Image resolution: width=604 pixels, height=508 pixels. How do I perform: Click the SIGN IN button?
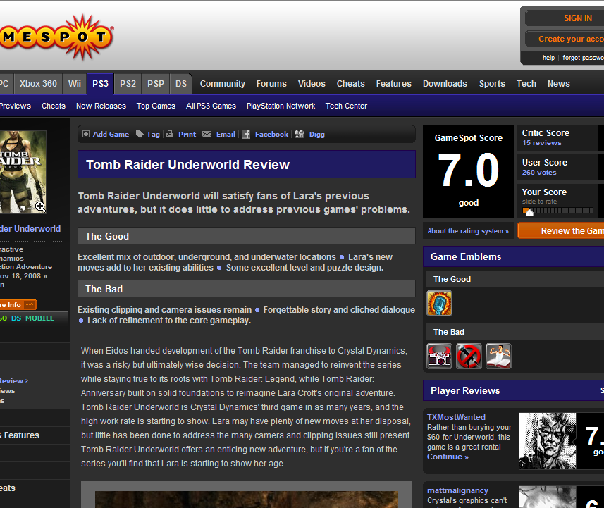click(565, 18)
